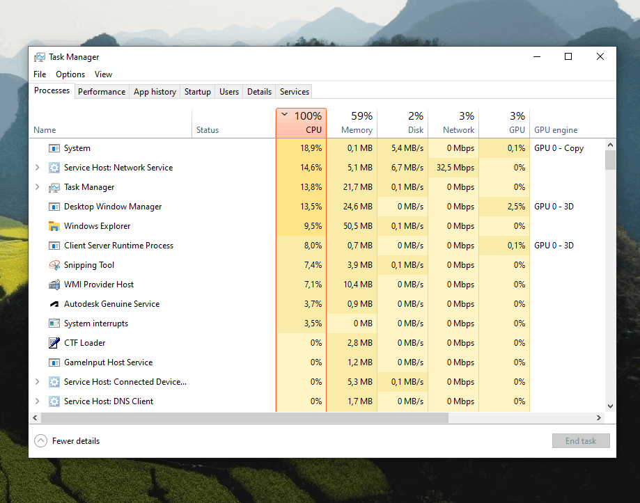Select the Snipping Tool scissors icon
The image size is (640, 503).
[x=54, y=265]
